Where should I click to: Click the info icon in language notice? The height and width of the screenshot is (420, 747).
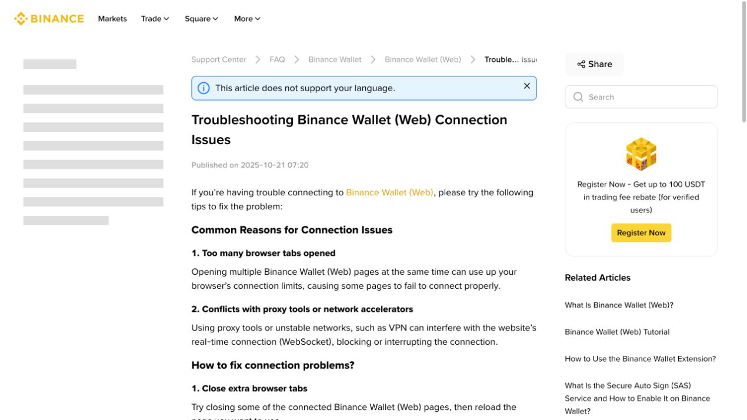[204, 88]
